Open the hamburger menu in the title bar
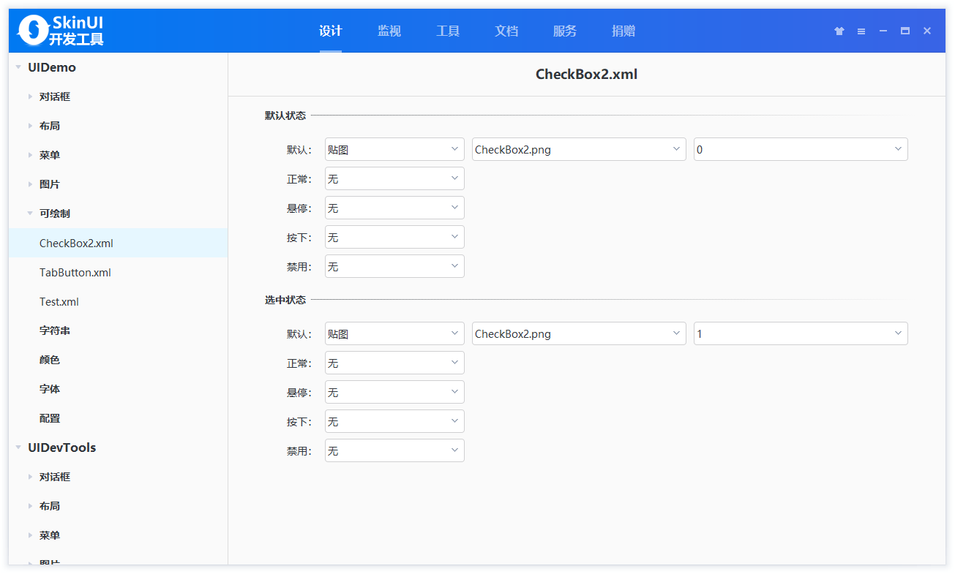 (x=861, y=31)
